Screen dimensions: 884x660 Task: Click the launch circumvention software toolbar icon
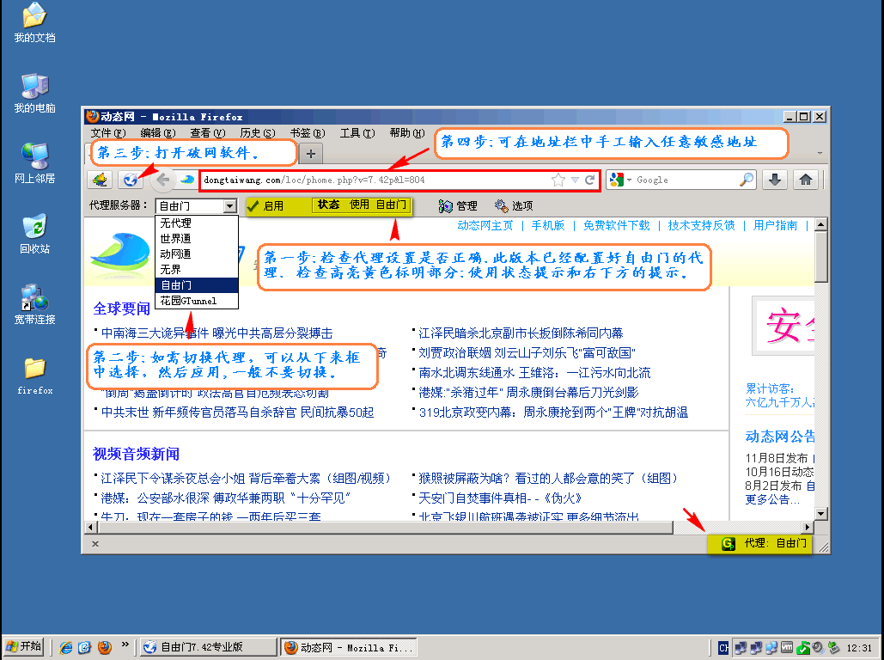point(131,180)
